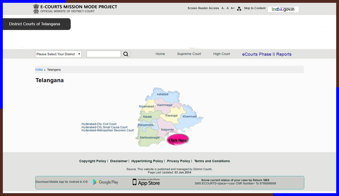Image resolution: width=339 pixels, height=196 pixels.
Task: Click the magnifier search icon button
Action: (x=126, y=54)
